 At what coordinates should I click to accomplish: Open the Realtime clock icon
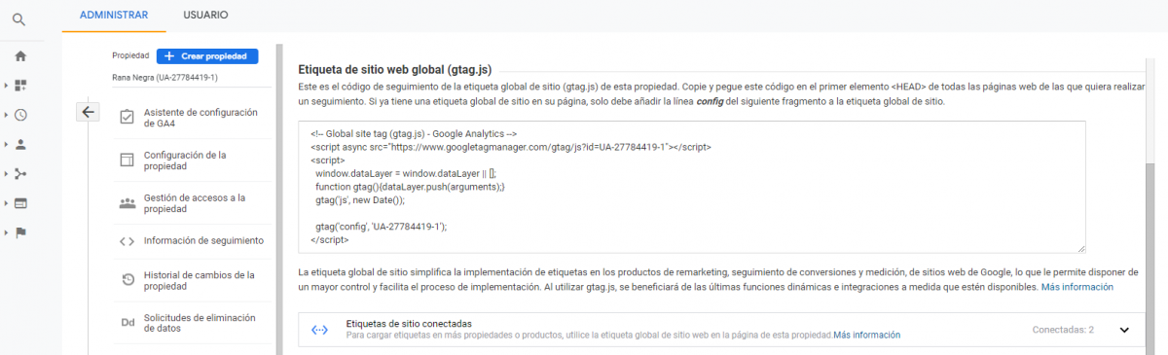[20, 115]
